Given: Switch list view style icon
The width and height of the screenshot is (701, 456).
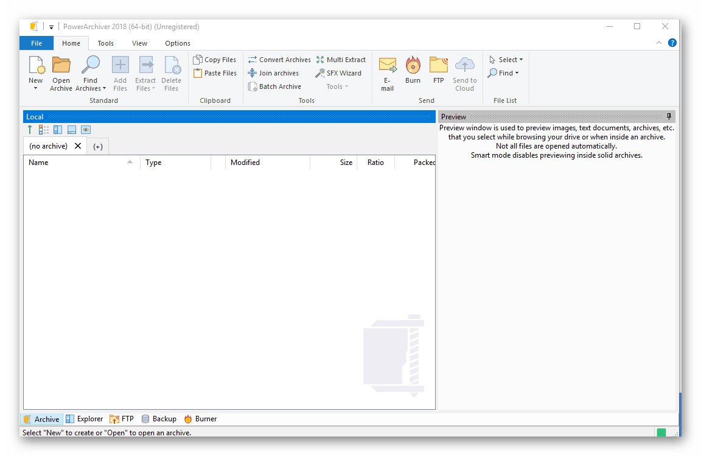Looking at the screenshot, I should [44, 130].
